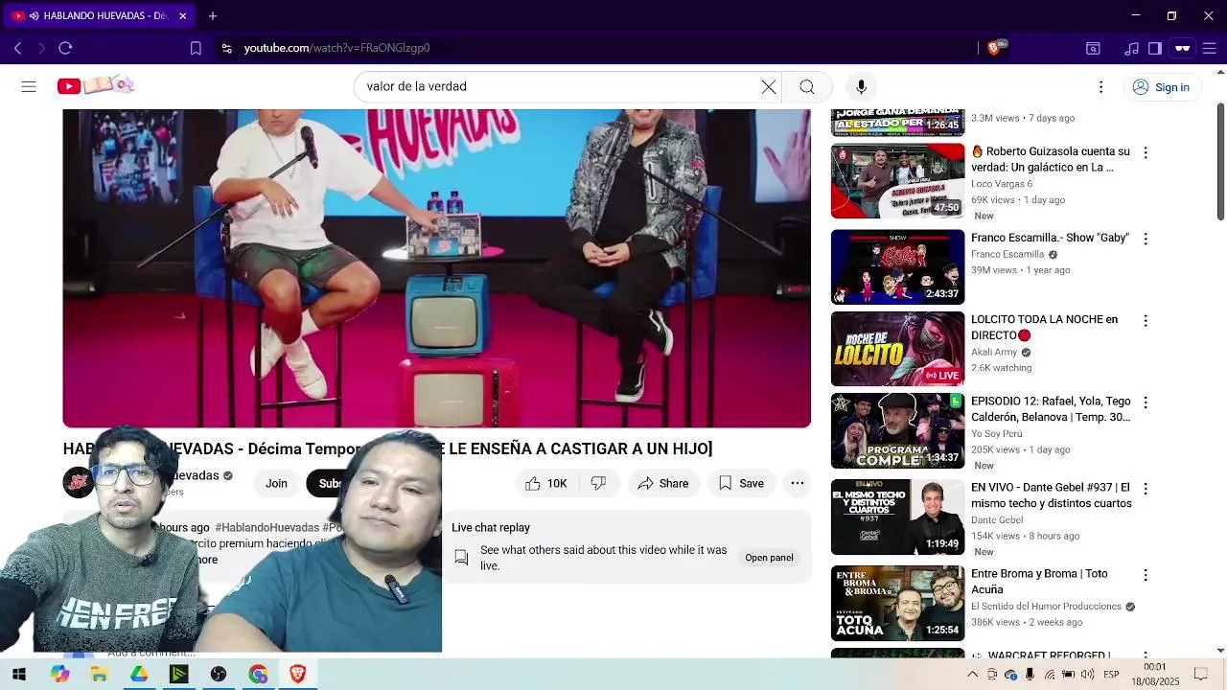Open options for Franco Escamilla 'Gaby' video
This screenshot has height=690, width=1227.
tap(1145, 239)
